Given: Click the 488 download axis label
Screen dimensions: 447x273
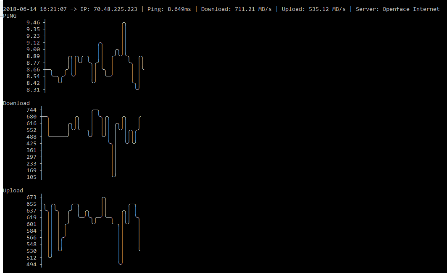Looking at the screenshot, I should (x=32, y=137).
